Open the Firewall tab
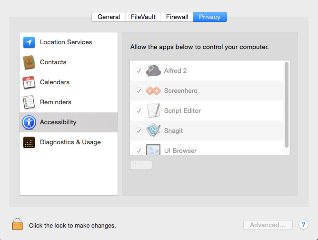Image resolution: width=318 pixels, height=240 pixels. pos(177,17)
